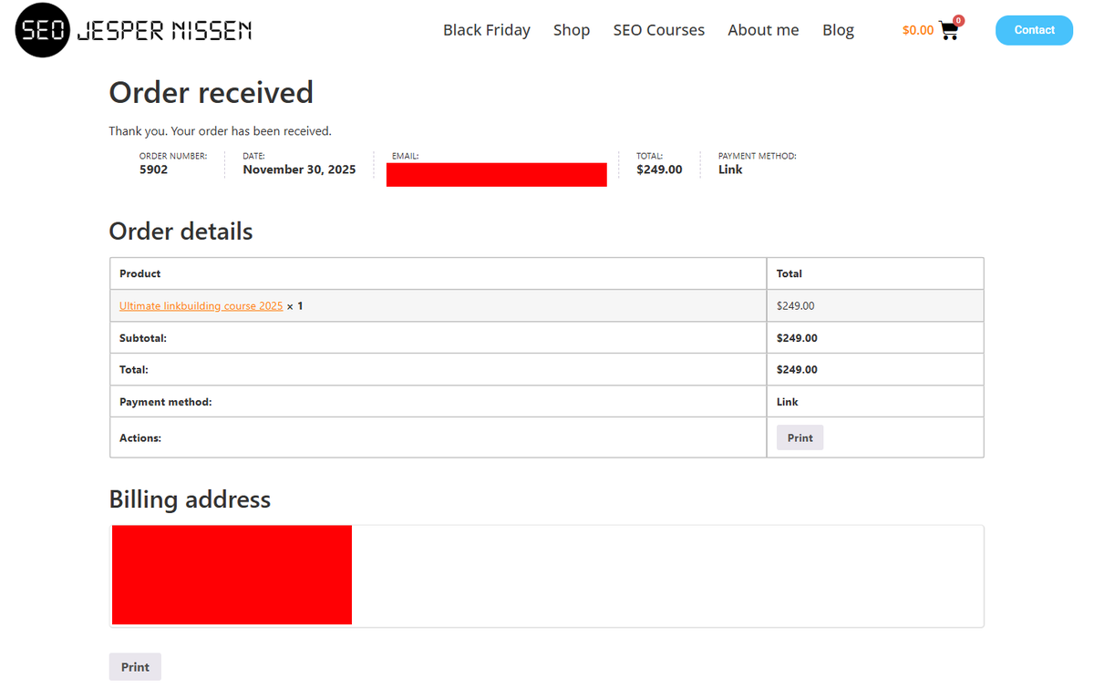Click the Order details heading
1094x689 pixels.
(181, 231)
